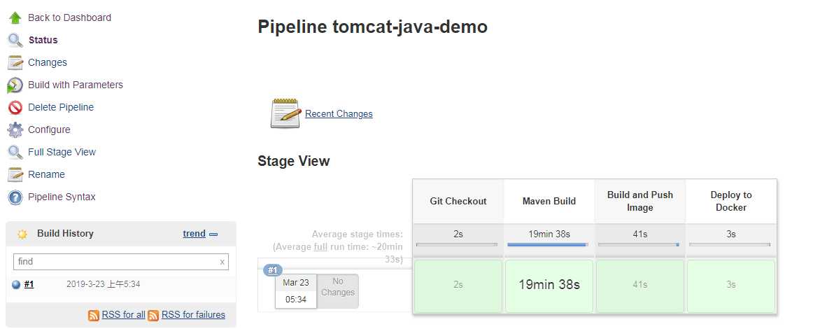This screenshot has width=813, height=329.
Task: Click the Configure gear icon
Action: (15, 129)
